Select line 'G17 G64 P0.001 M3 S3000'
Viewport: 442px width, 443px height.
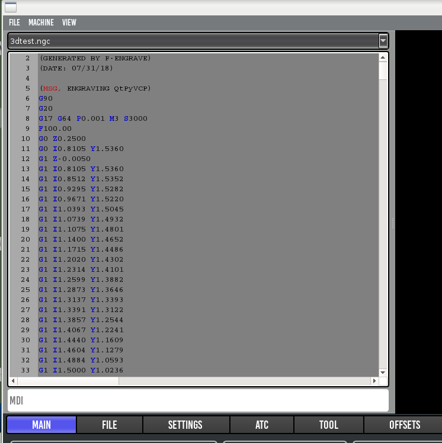93,118
